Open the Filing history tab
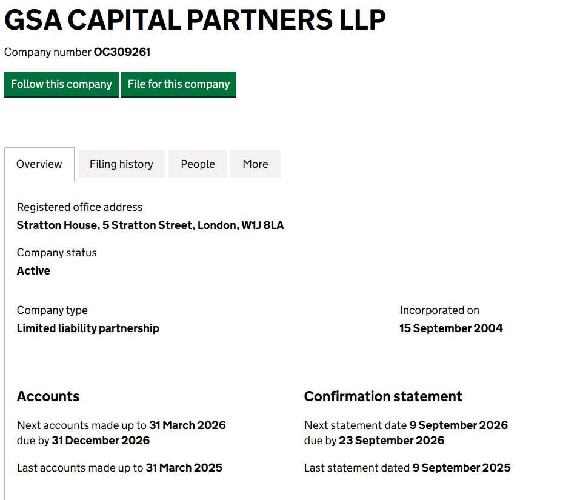580x500 pixels. tap(121, 164)
